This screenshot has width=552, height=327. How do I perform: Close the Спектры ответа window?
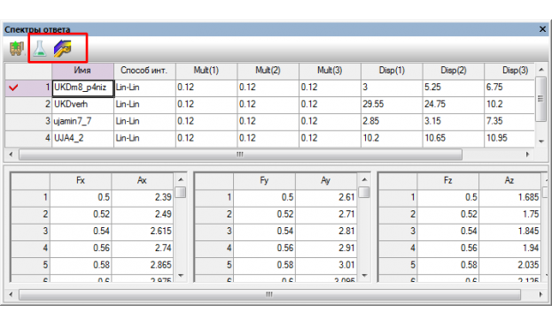542,29
